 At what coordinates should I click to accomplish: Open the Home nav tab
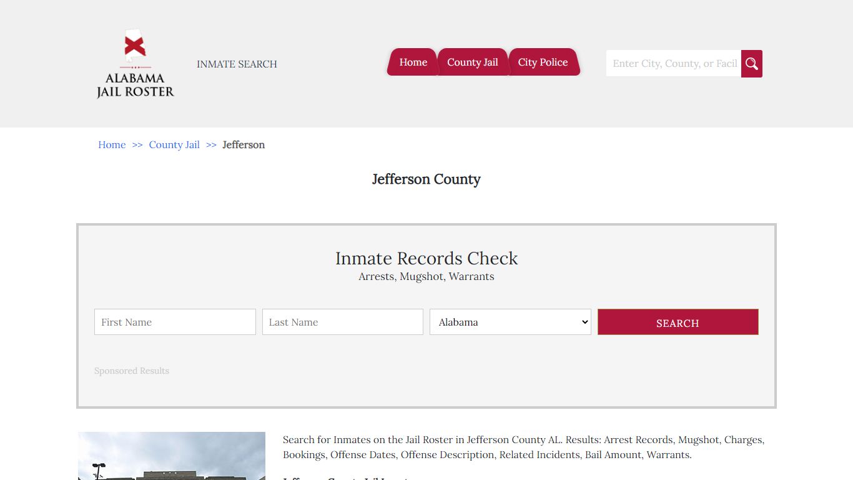tap(413, 62)
